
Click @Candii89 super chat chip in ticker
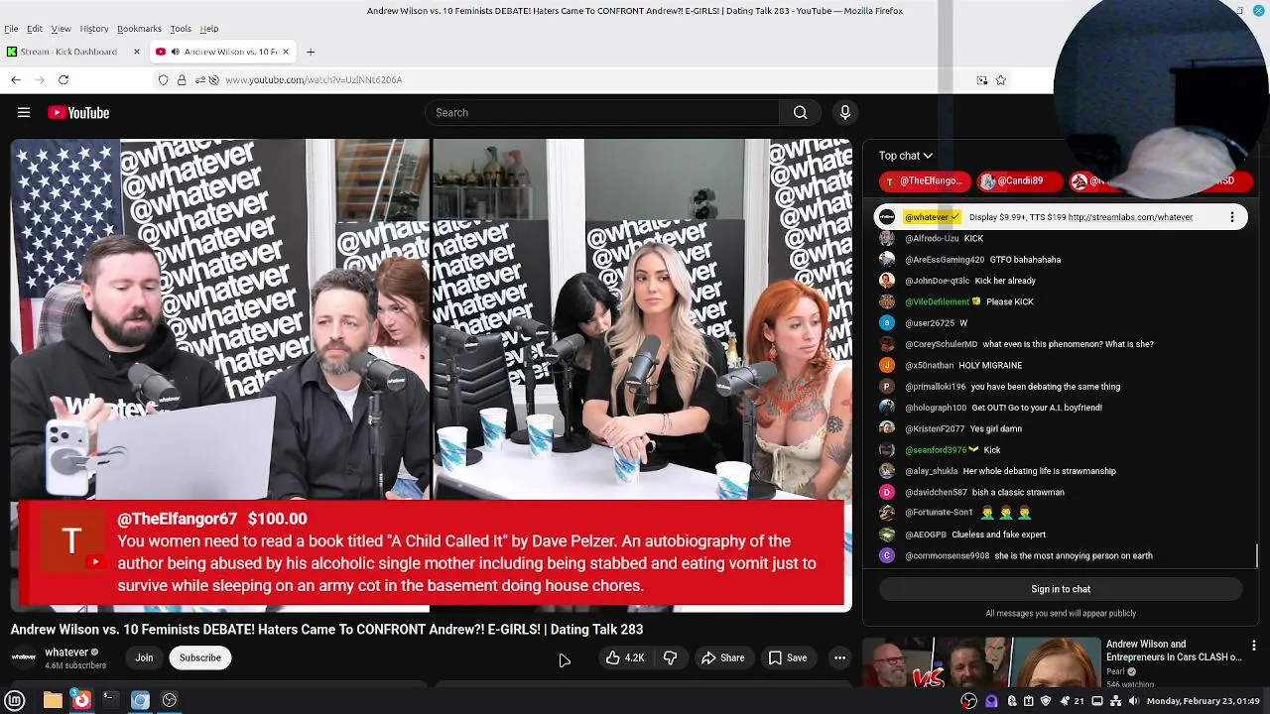[x=1019, y=181]
